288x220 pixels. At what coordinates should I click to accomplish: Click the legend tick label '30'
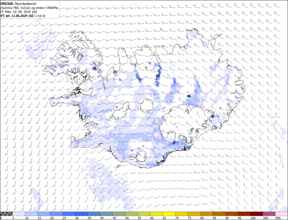pos(77,218)
